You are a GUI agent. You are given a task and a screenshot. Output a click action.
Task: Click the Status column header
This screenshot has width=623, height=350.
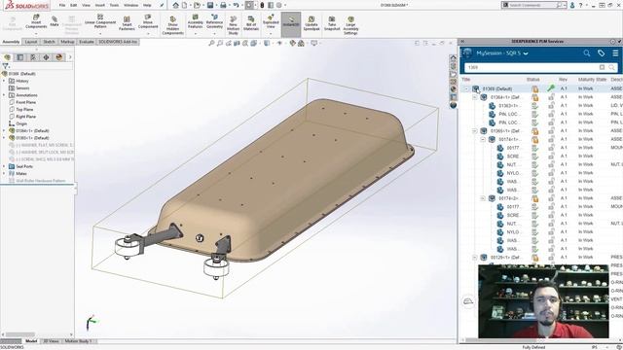532,80
